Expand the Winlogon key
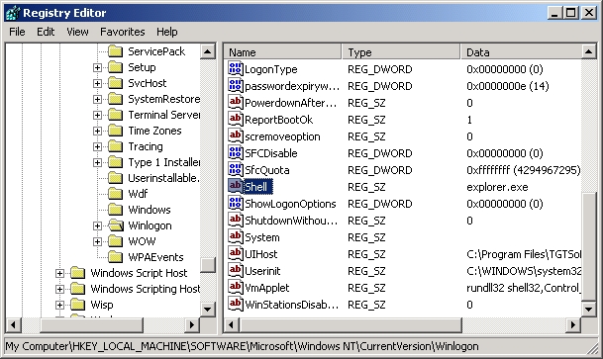The image size is (603, 359). (x=97, y=225)
